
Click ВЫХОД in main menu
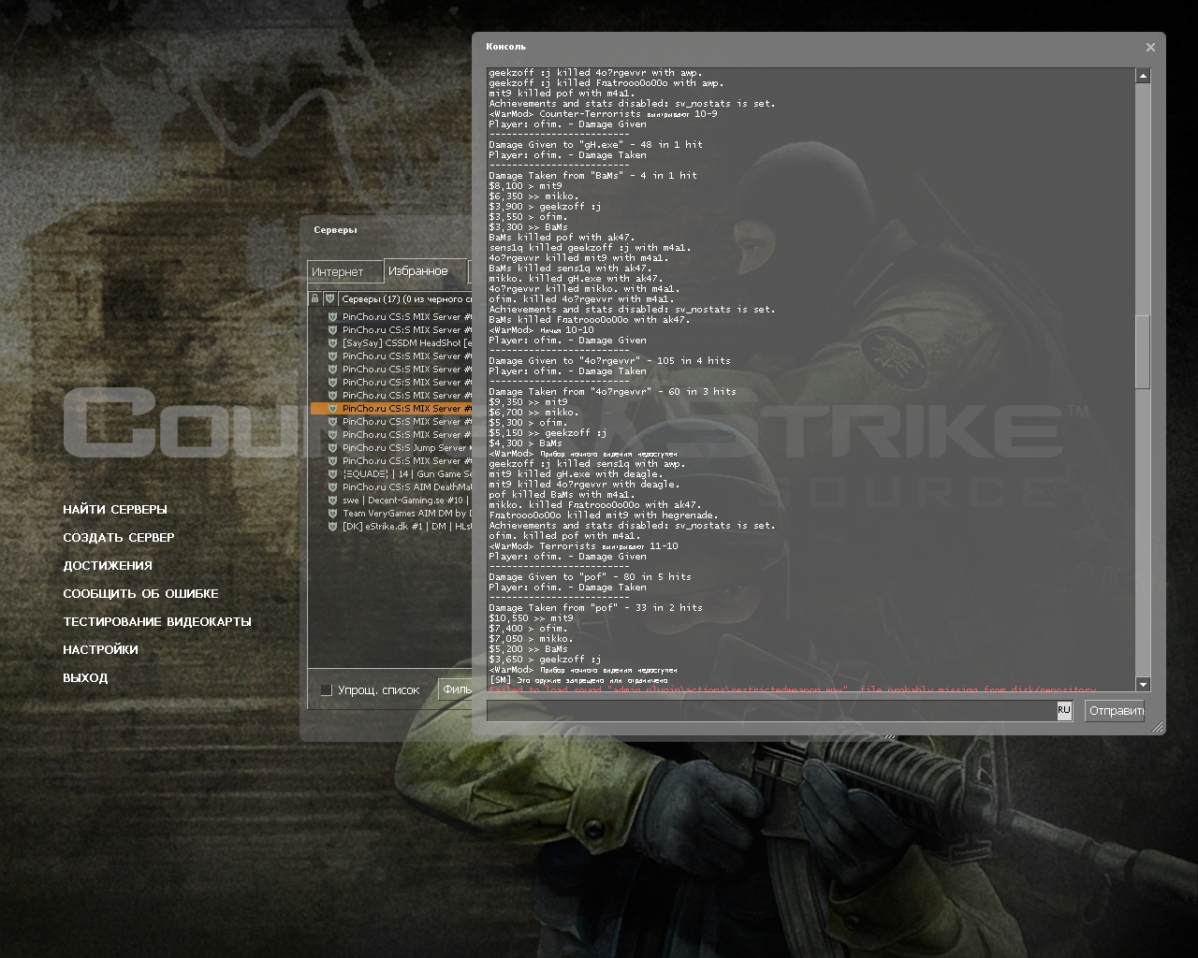tap(85, 678)
